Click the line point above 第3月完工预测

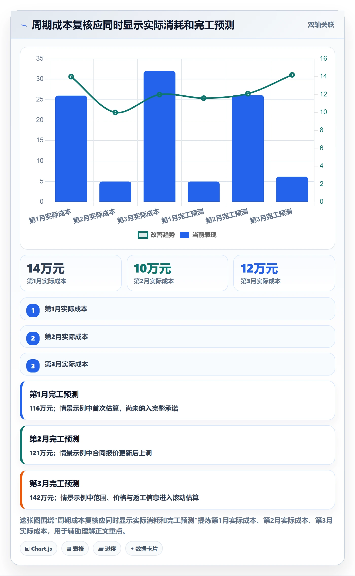point(292,75)
